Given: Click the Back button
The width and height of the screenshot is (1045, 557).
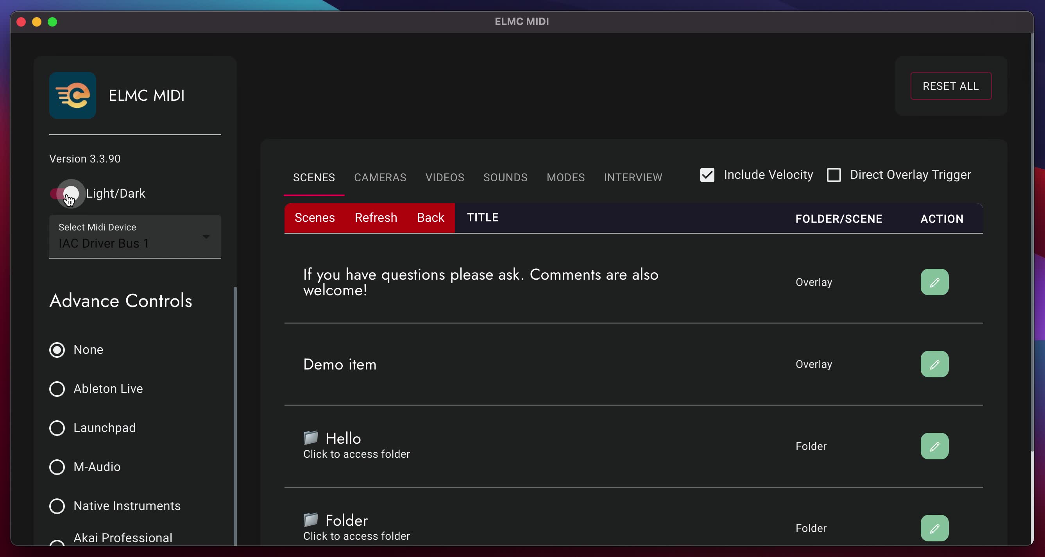Looking at the screenshot, I should coord(430,218).
